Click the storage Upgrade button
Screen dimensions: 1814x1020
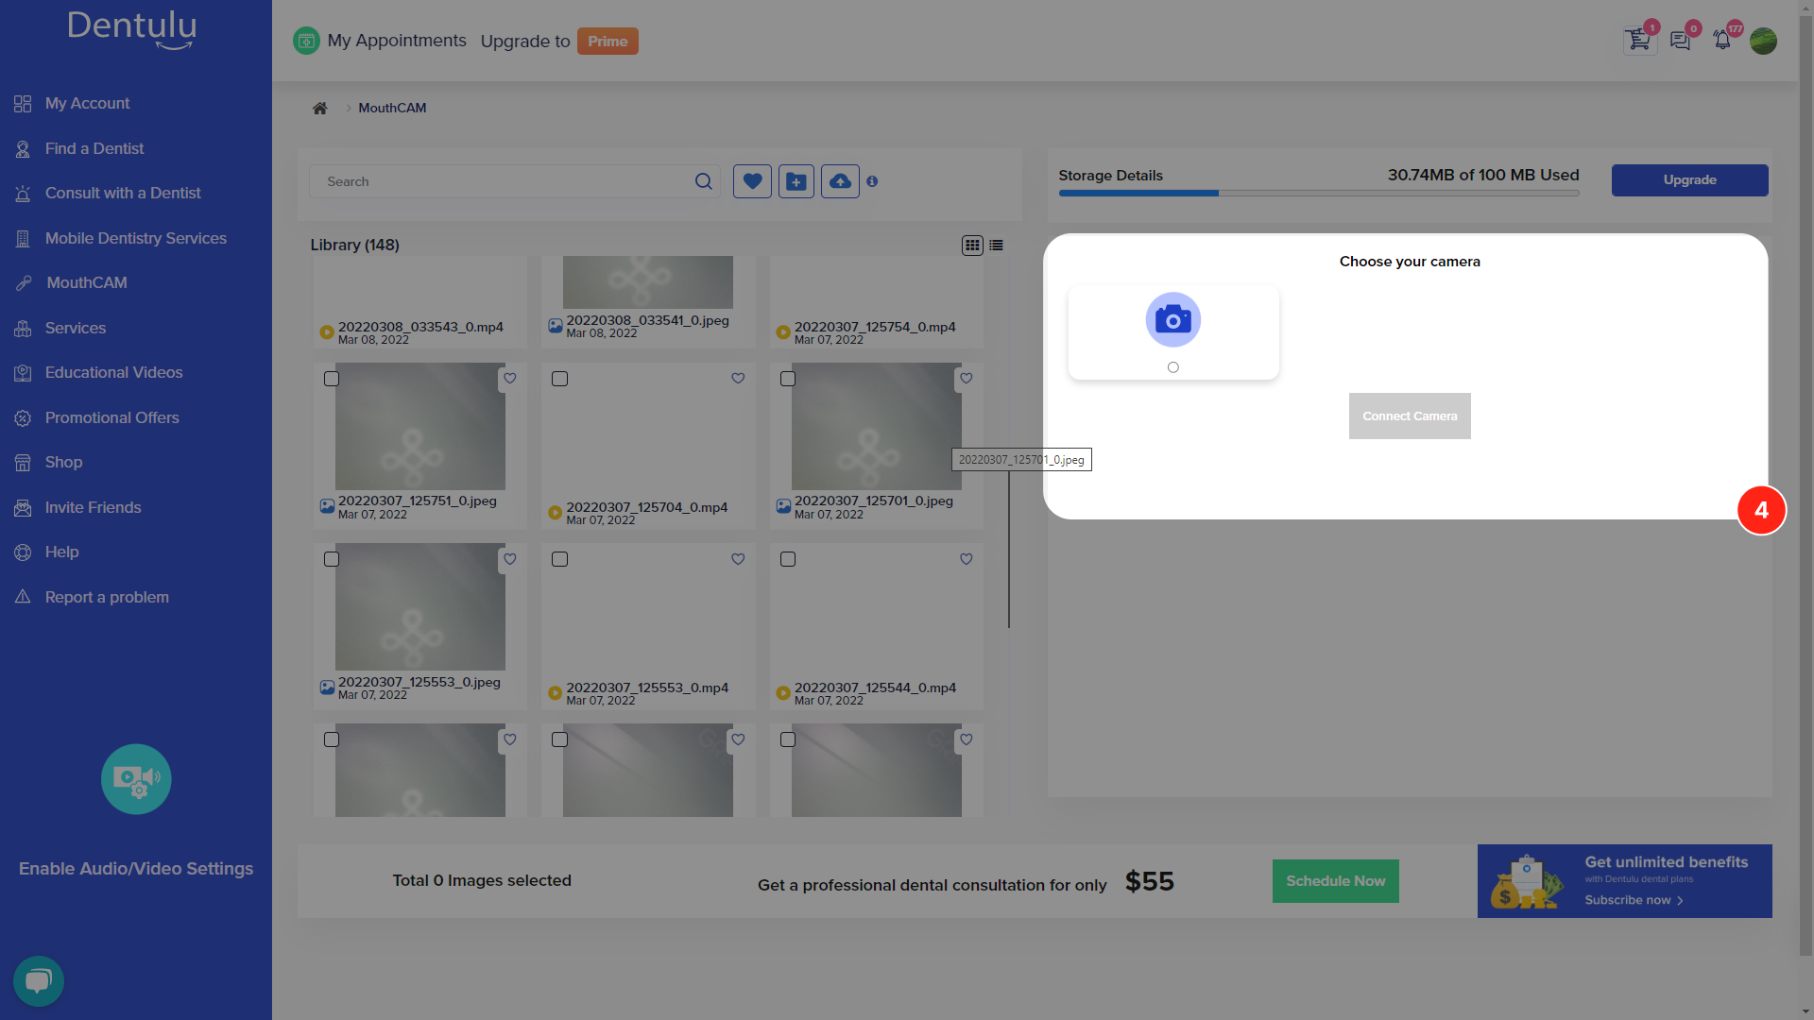(1689, 180)
